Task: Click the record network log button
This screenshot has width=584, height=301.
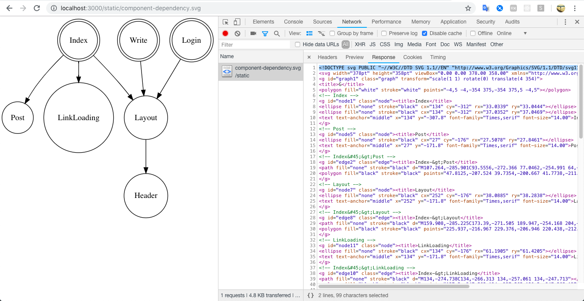Action: 225,33
